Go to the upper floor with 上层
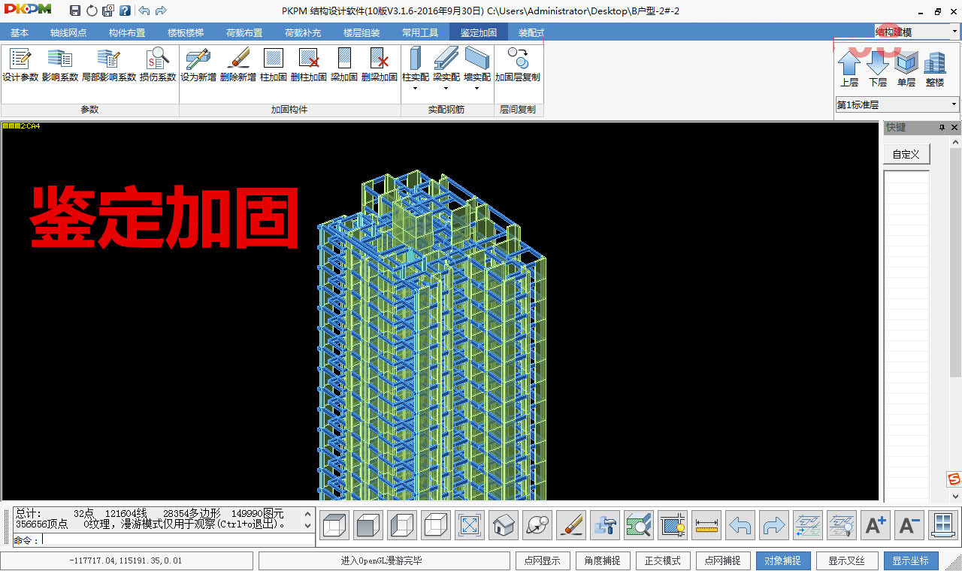The width and height of the screenshot is (962, 571). click(849, 69)
